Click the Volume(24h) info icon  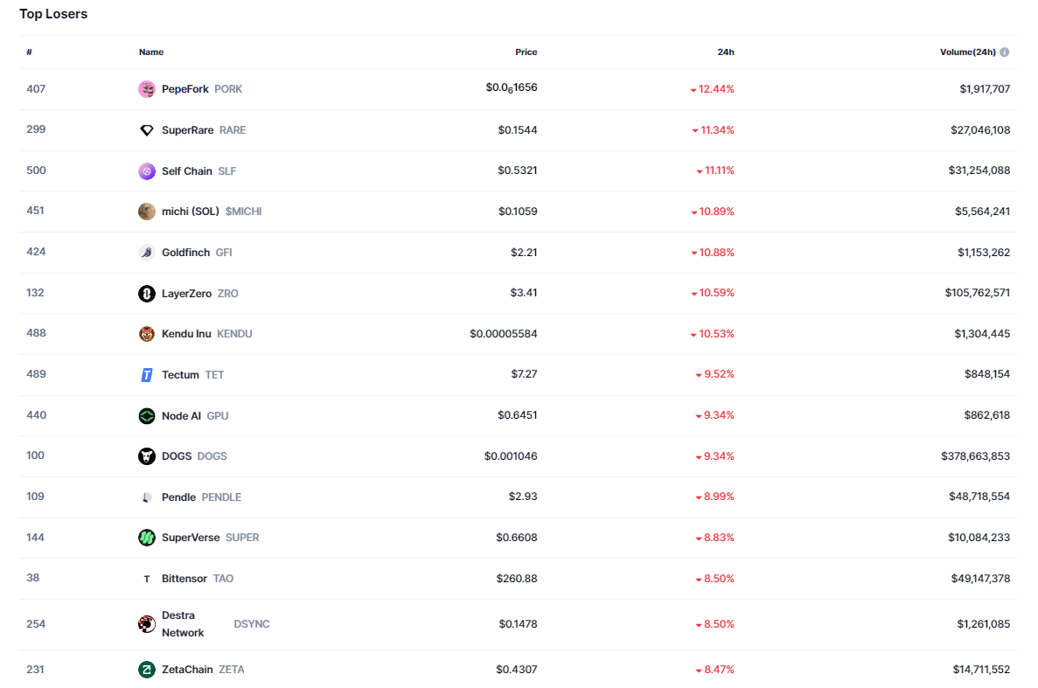pyautogui.click(x=1005, y=52)
